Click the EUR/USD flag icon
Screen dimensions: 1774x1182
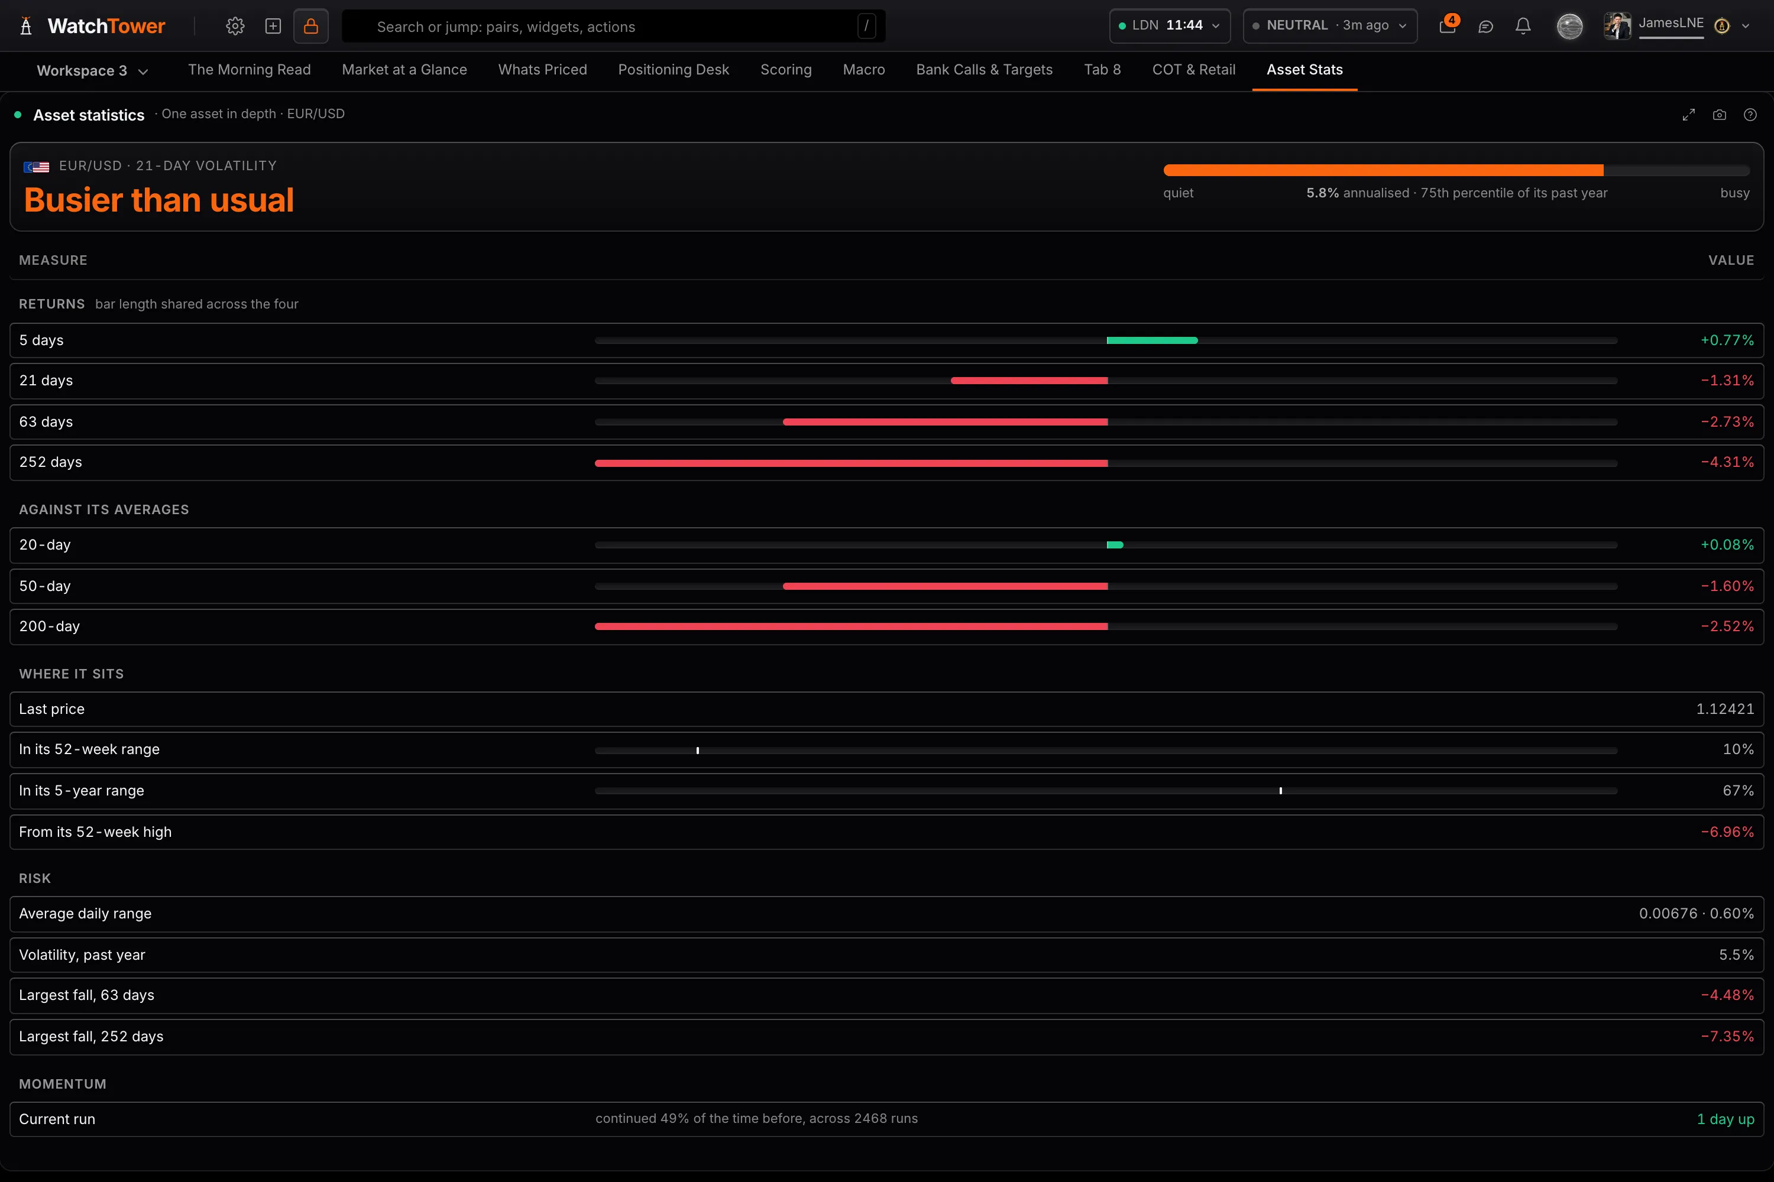(36, 167)
